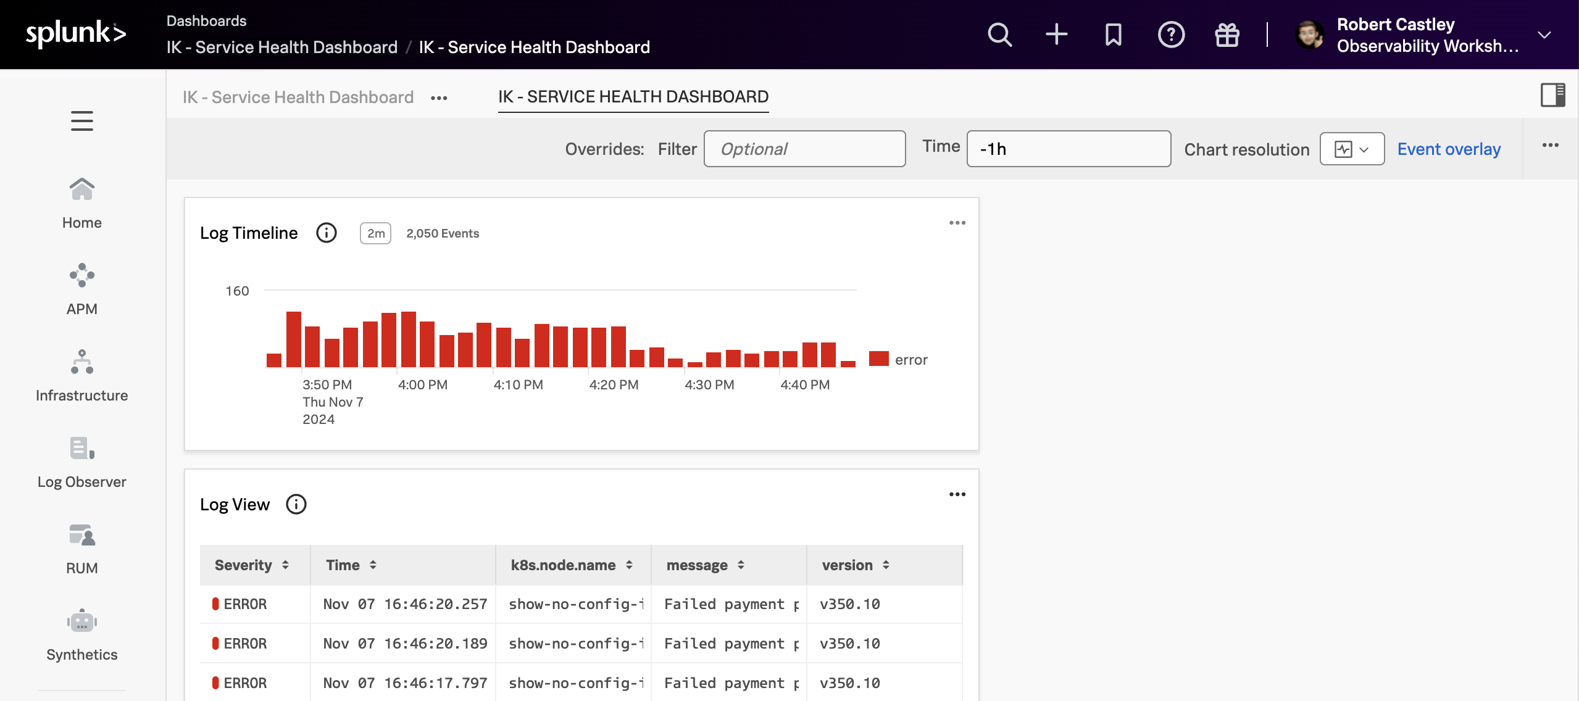Click the Dashboards breadcrumb menu item
Screen dimensions: 1579x701
point(206,17)
